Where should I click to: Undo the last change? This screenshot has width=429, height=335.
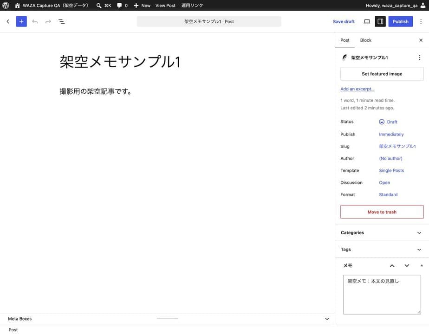[x=35, y=21]
